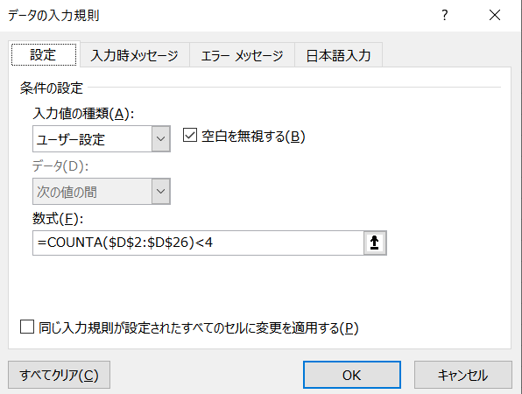
Task: Go to the エラー メッセージ tab
Action: coord(242,55)
